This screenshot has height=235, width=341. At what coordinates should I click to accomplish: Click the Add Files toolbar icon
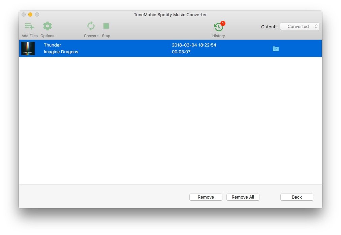(x=30, y=26)
